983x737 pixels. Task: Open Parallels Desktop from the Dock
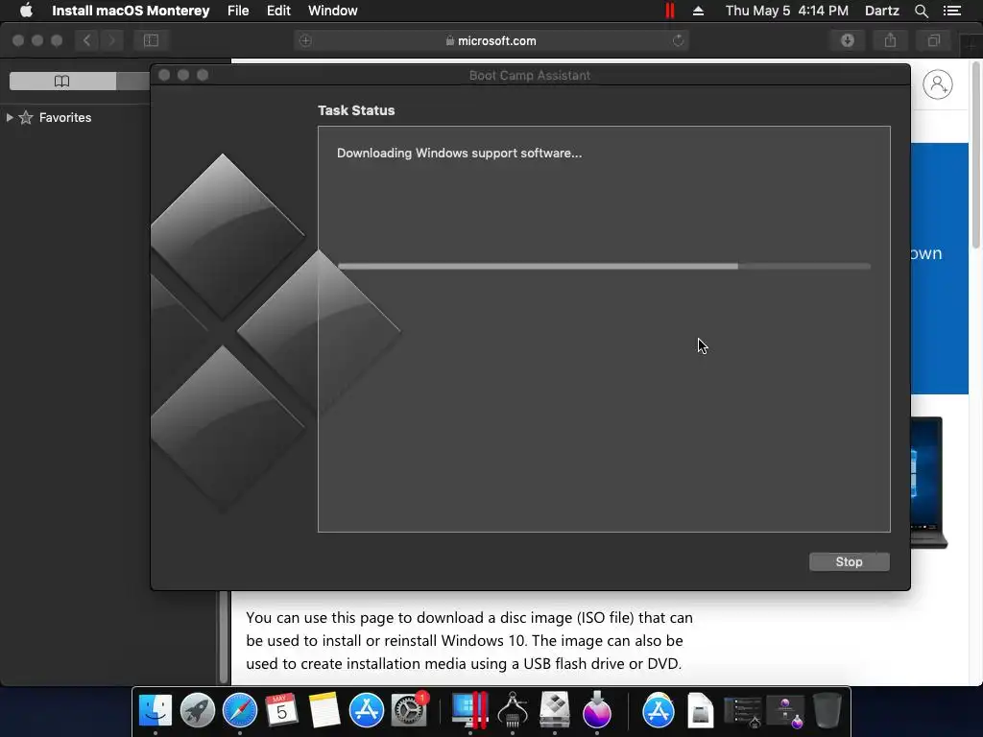coord(469,711)
